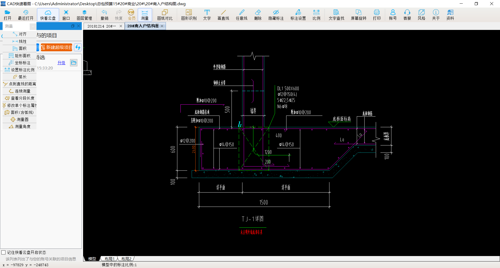Open 图纸对比 drawing compare
Image resolution: width=500 pixels, height=268 pixels.
165,15
